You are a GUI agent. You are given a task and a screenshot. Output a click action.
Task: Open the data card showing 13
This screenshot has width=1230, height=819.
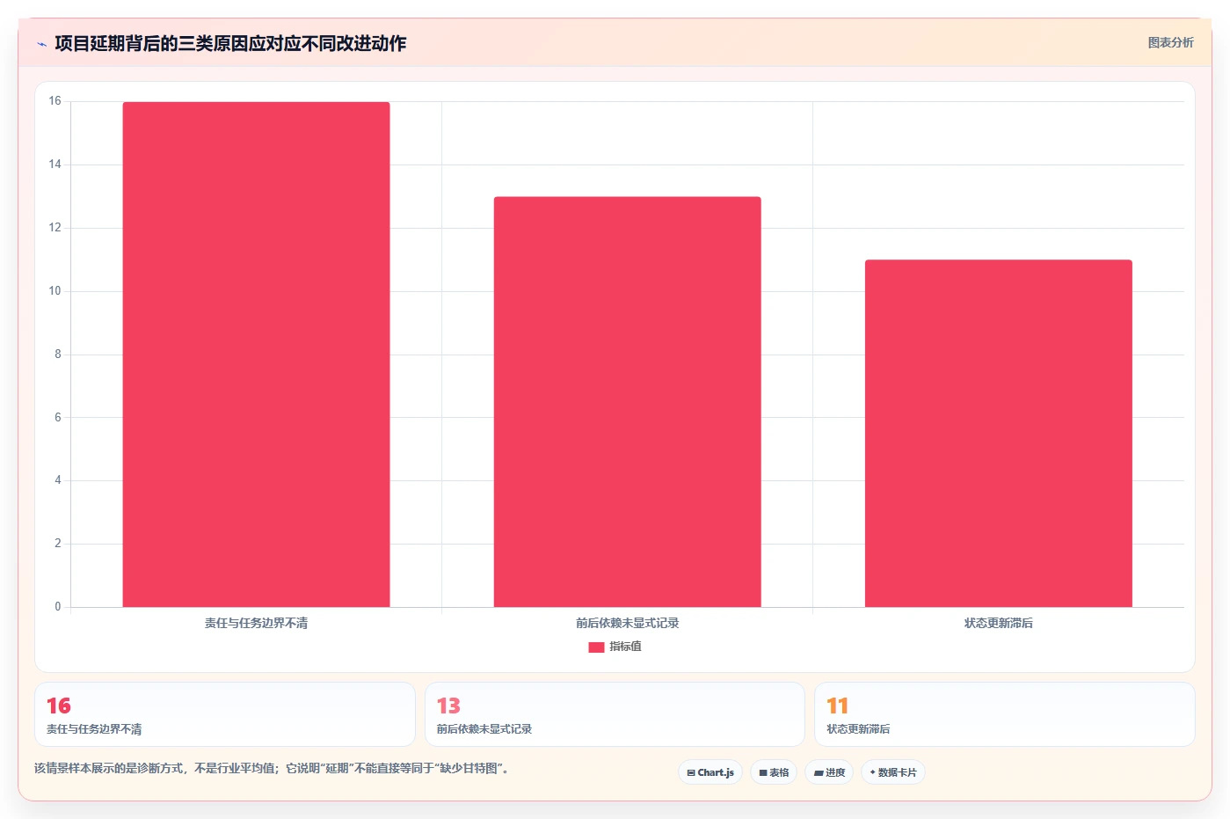pyautogui.click(x=615, y=714)
